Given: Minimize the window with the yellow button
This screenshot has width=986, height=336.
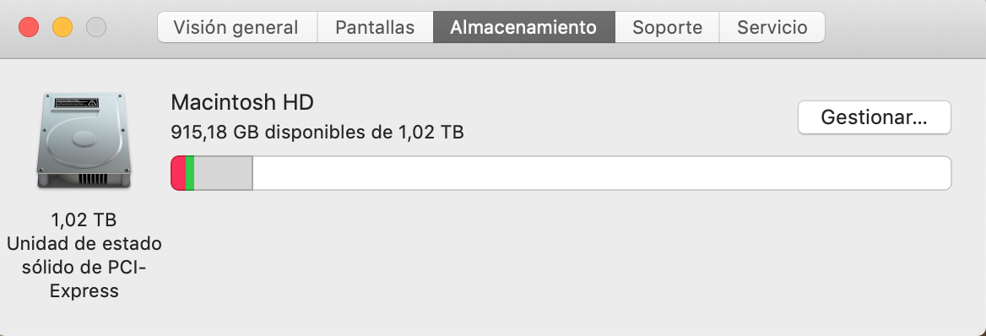Looking at the screenshot, I should [62, 27].
